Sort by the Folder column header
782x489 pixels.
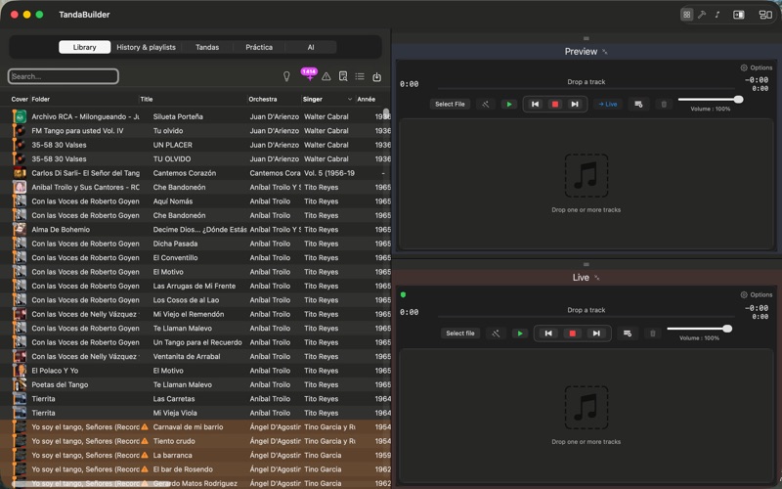pos(41,100)
